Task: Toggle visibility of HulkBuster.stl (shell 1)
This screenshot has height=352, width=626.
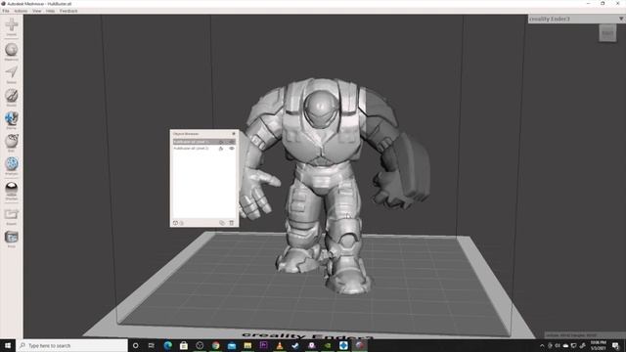Action: [232, 142]
